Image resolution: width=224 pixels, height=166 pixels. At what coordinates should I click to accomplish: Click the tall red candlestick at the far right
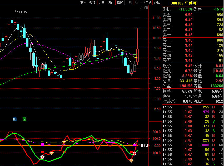pyautogui.click(x=137, y=55)
